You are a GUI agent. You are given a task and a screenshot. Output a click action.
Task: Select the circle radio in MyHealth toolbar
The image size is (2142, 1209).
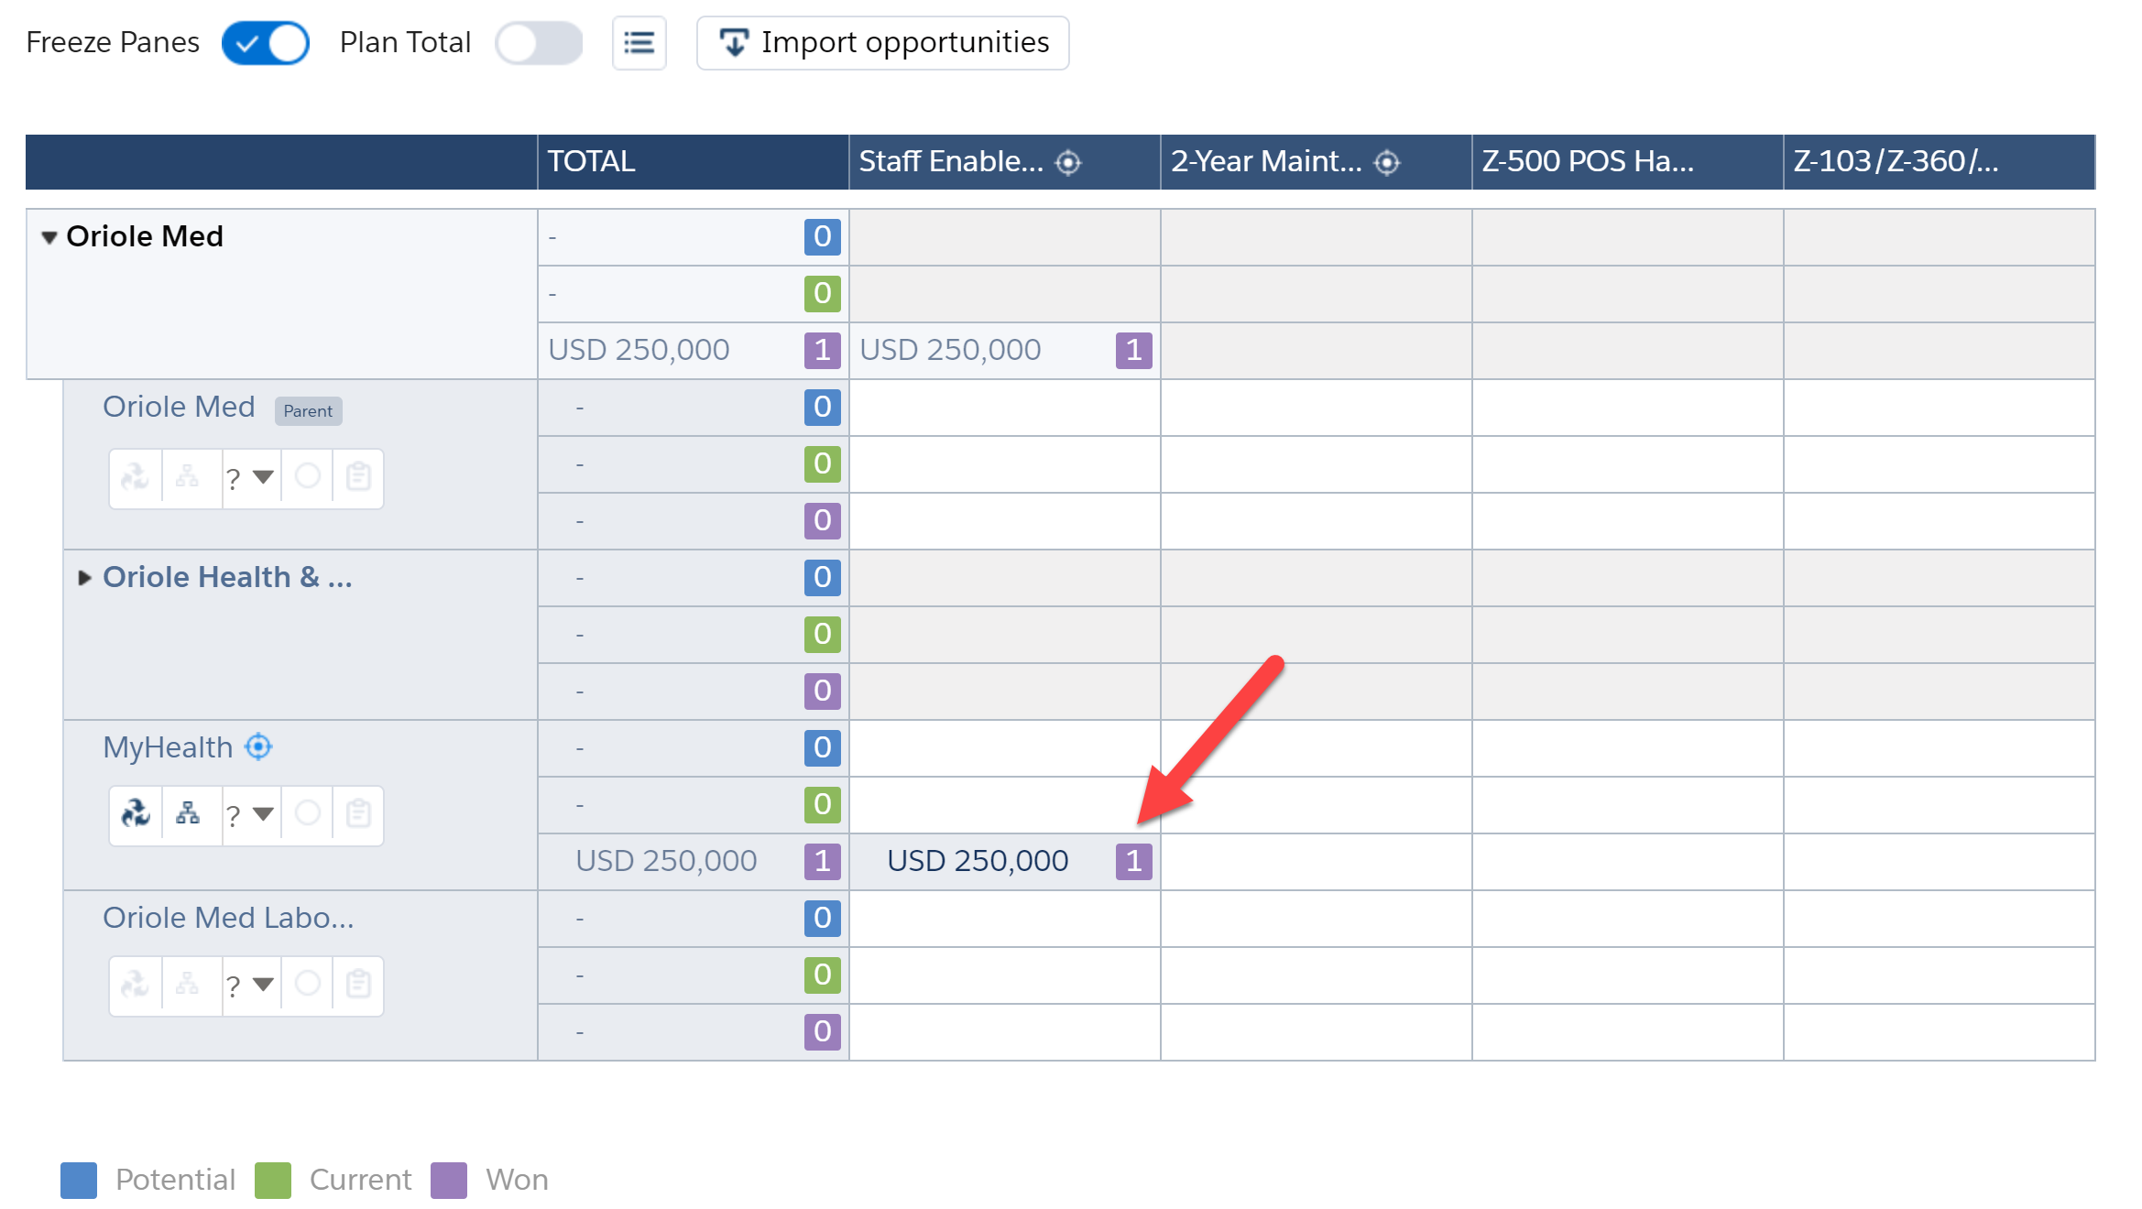[x=308, y=813]
